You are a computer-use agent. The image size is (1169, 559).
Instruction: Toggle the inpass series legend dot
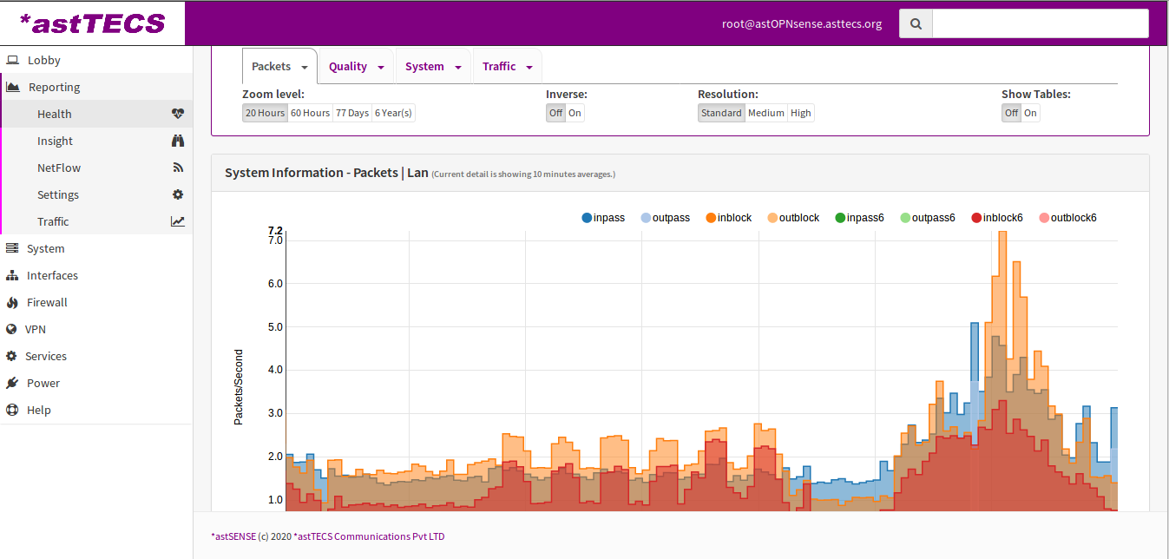click(x=588, y=218)
